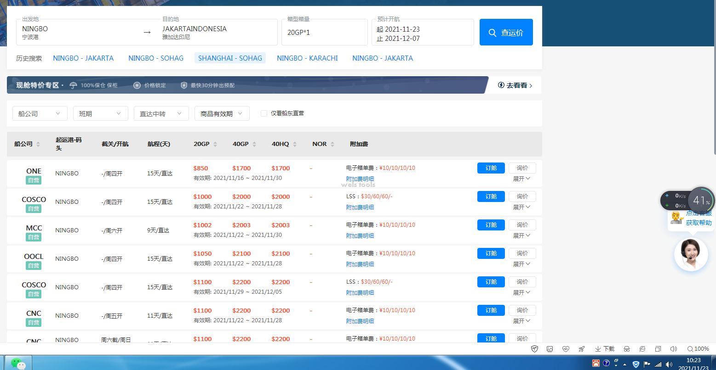
Task: Click the screenshot icon in the browser status bar
Action: 550,348
